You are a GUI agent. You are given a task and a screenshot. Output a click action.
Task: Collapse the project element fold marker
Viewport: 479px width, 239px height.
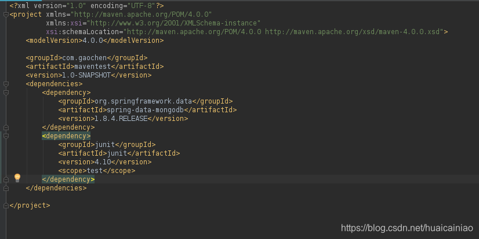6,14
